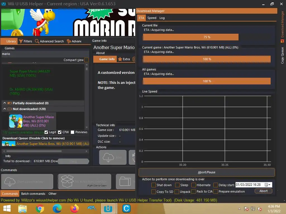Click the Start downloading cloud icon

point(10,182)
